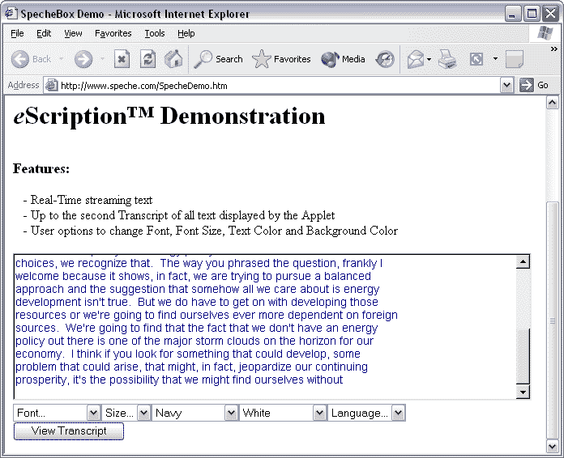Open the Search pane from the toolbar
The image size is (564, 458).
[218, 59]
